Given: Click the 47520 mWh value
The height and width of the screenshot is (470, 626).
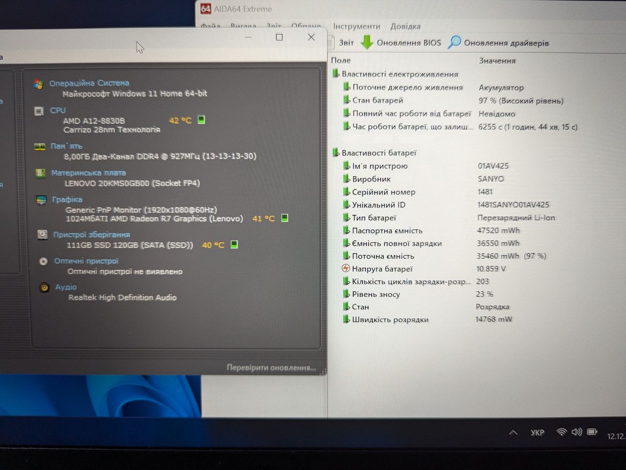Looking at the screenshot, I should coord(498,230).
